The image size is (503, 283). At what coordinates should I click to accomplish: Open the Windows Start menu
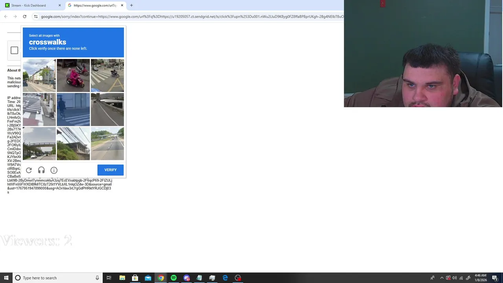tap(6, 278)
